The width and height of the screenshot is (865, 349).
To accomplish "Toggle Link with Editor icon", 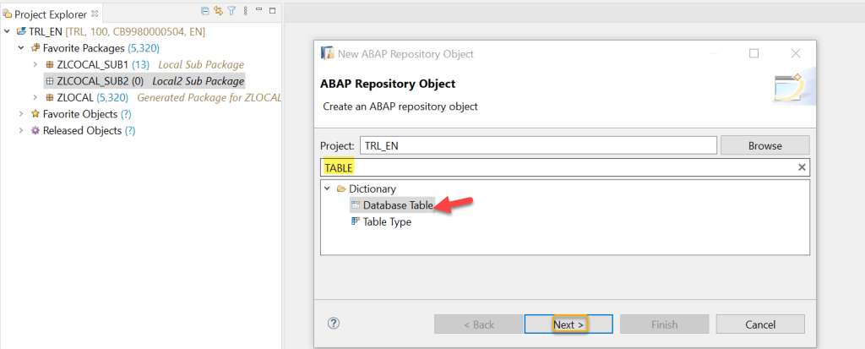I will coord(218,11).
